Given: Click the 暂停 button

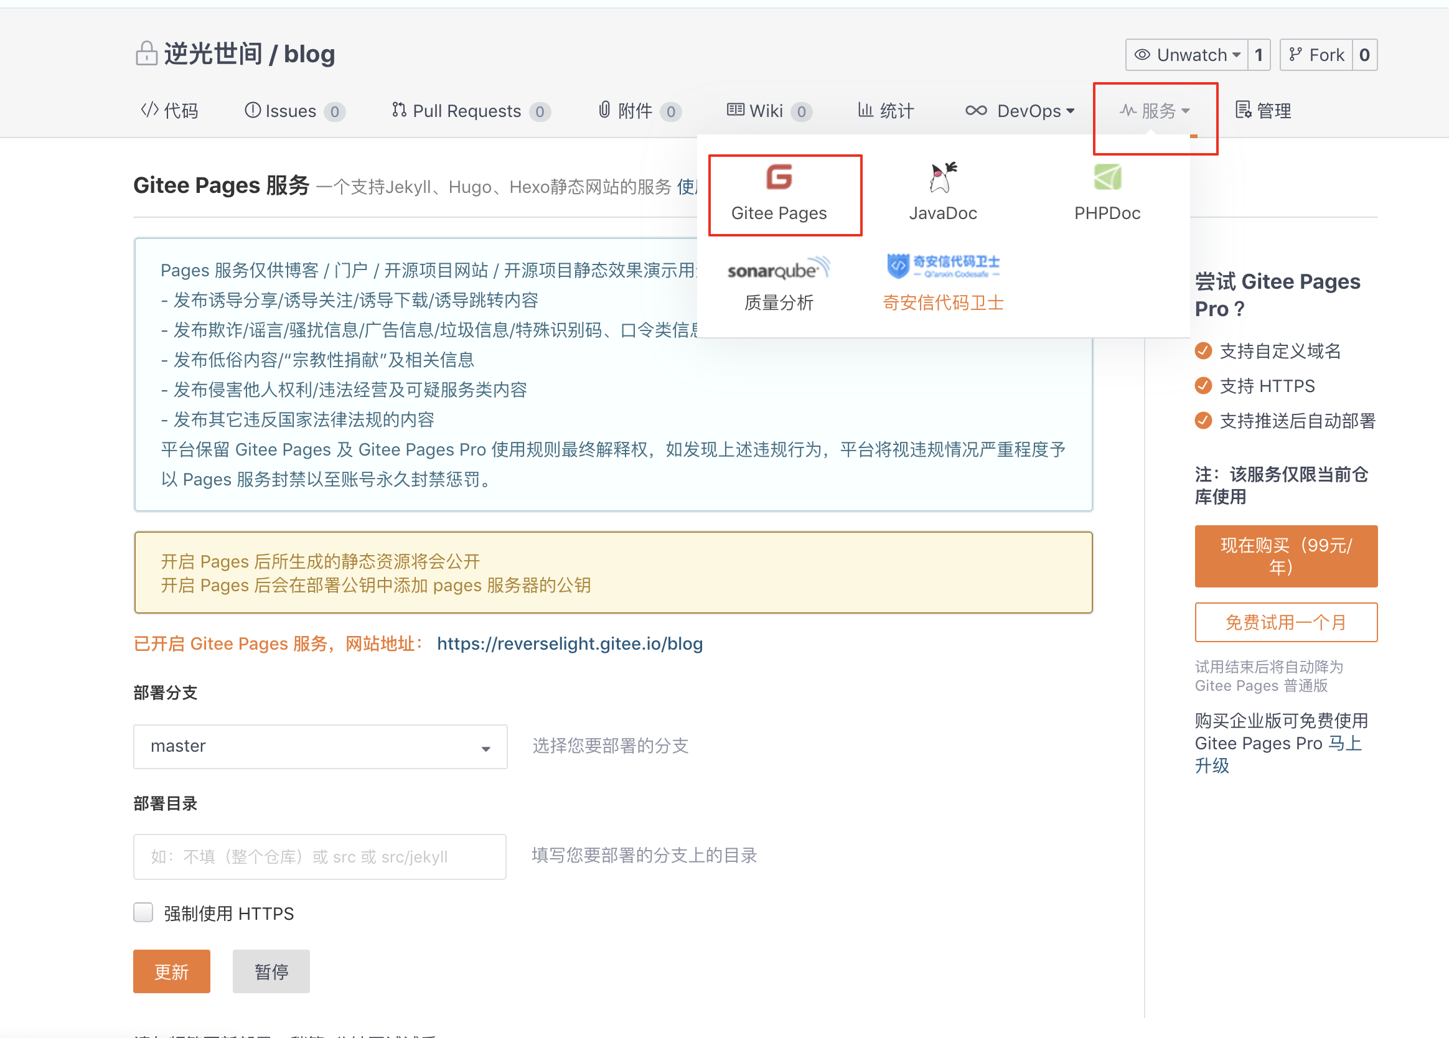Looking at the screenshot, I should [x=271, y=971].
